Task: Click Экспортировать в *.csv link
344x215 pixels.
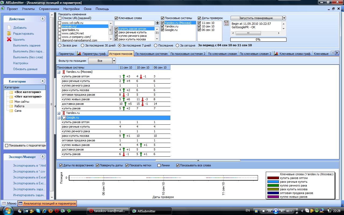Action: coord(29,171)
